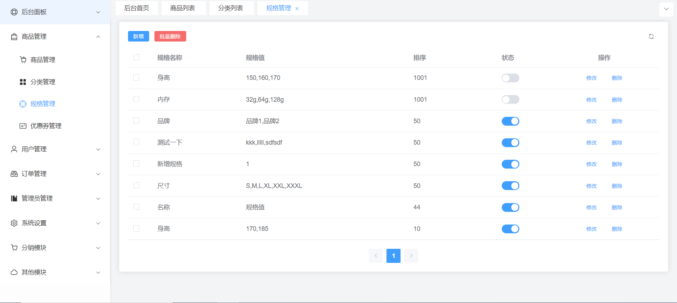Click the kkk,lllll,sdfsdf value cell
The width and height of the screenshot is (677, 303).
[264, 143]
